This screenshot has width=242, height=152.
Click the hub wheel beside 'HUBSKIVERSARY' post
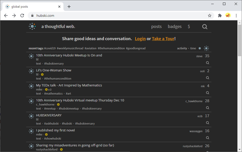tap(31, 116)
